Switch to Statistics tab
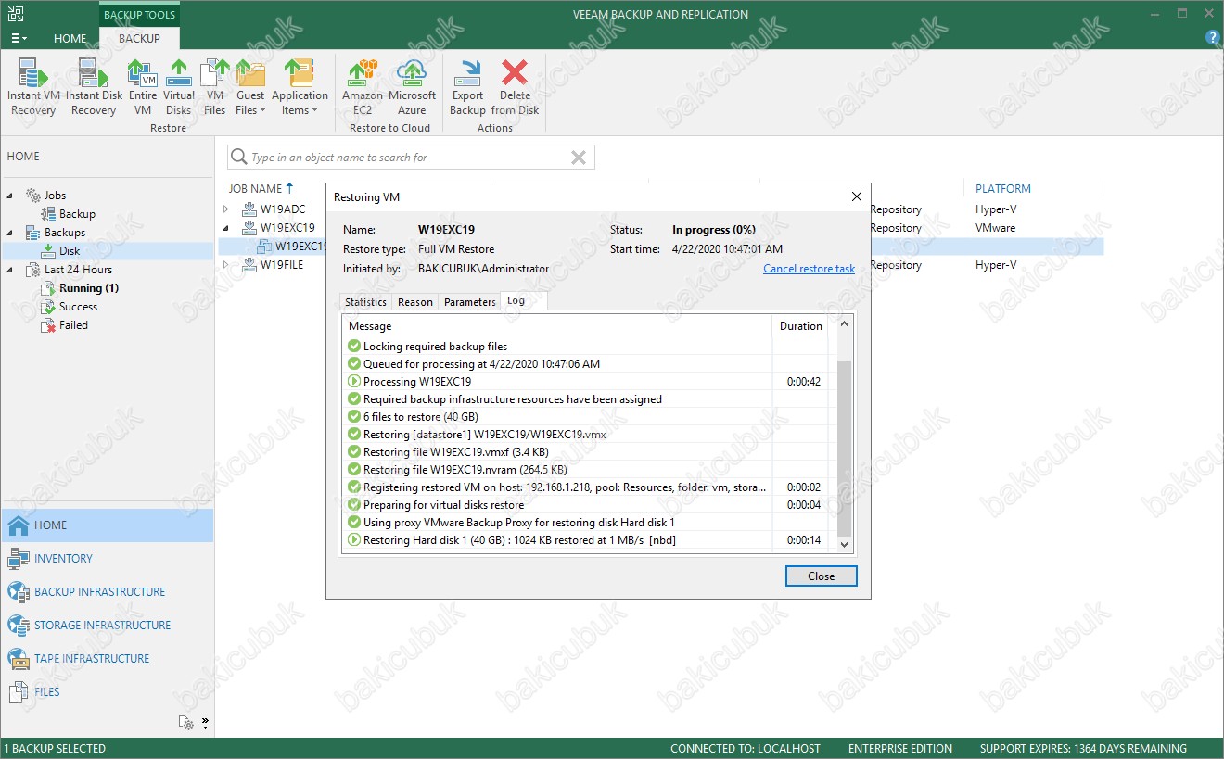This screenshot has height=759, width=1224. point(365,302)
